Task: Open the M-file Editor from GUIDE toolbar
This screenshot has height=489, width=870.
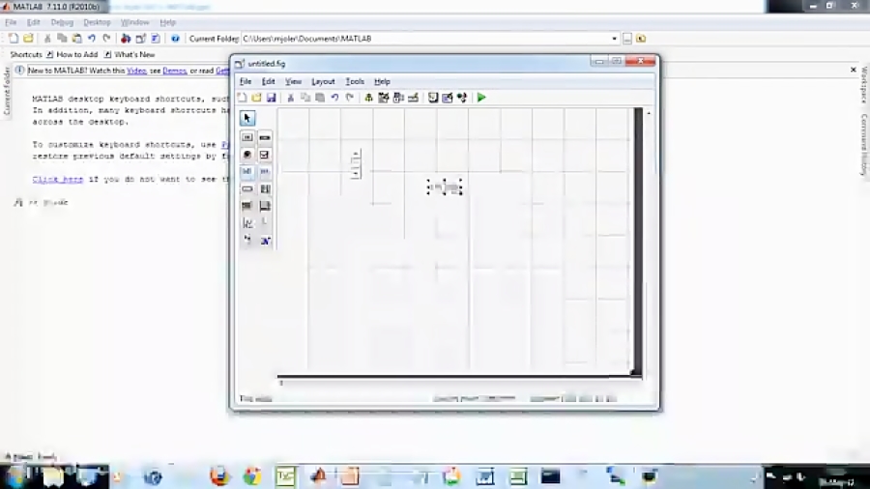Action: coord(433,98)
